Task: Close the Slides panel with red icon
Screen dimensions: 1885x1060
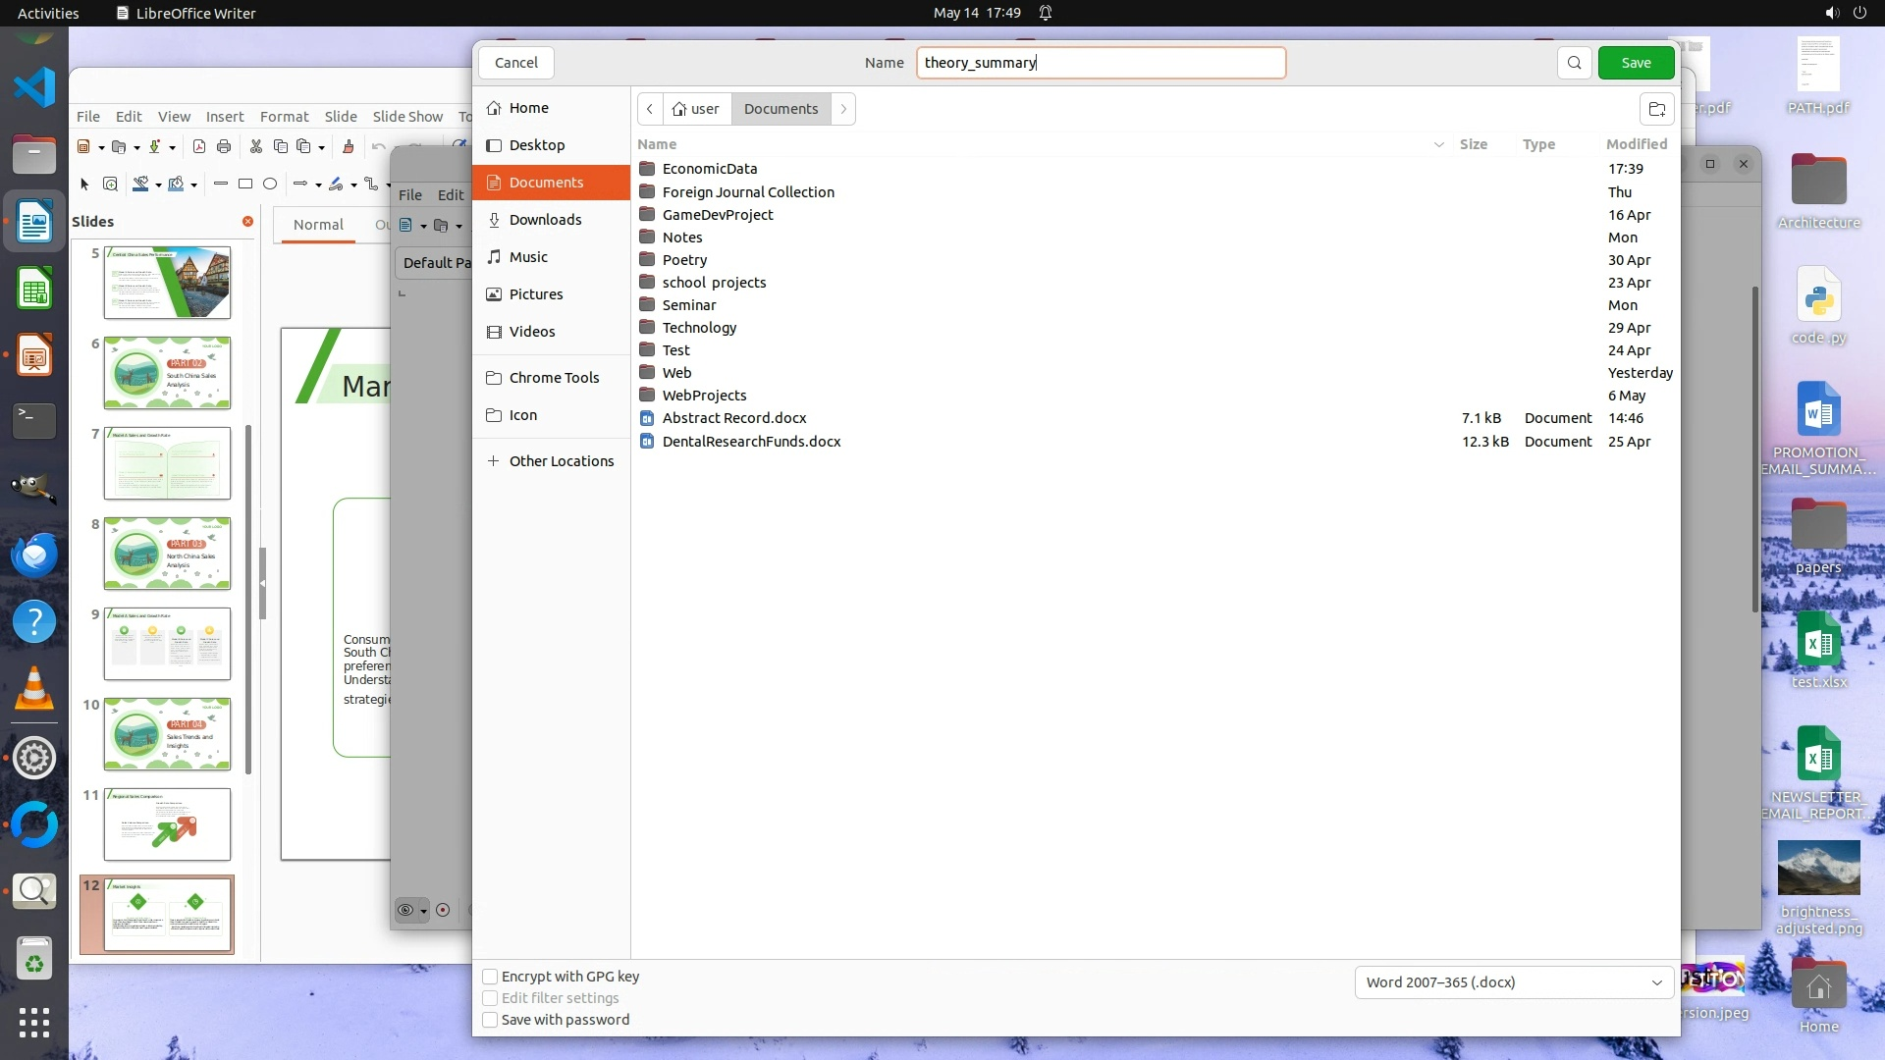Action: [247, 222]
